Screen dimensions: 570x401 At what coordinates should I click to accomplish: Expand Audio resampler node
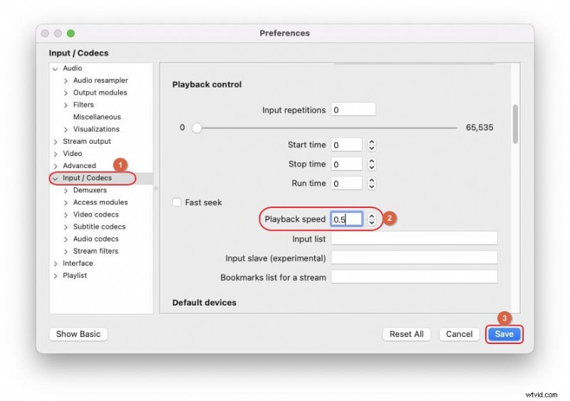tap(66, 80)
